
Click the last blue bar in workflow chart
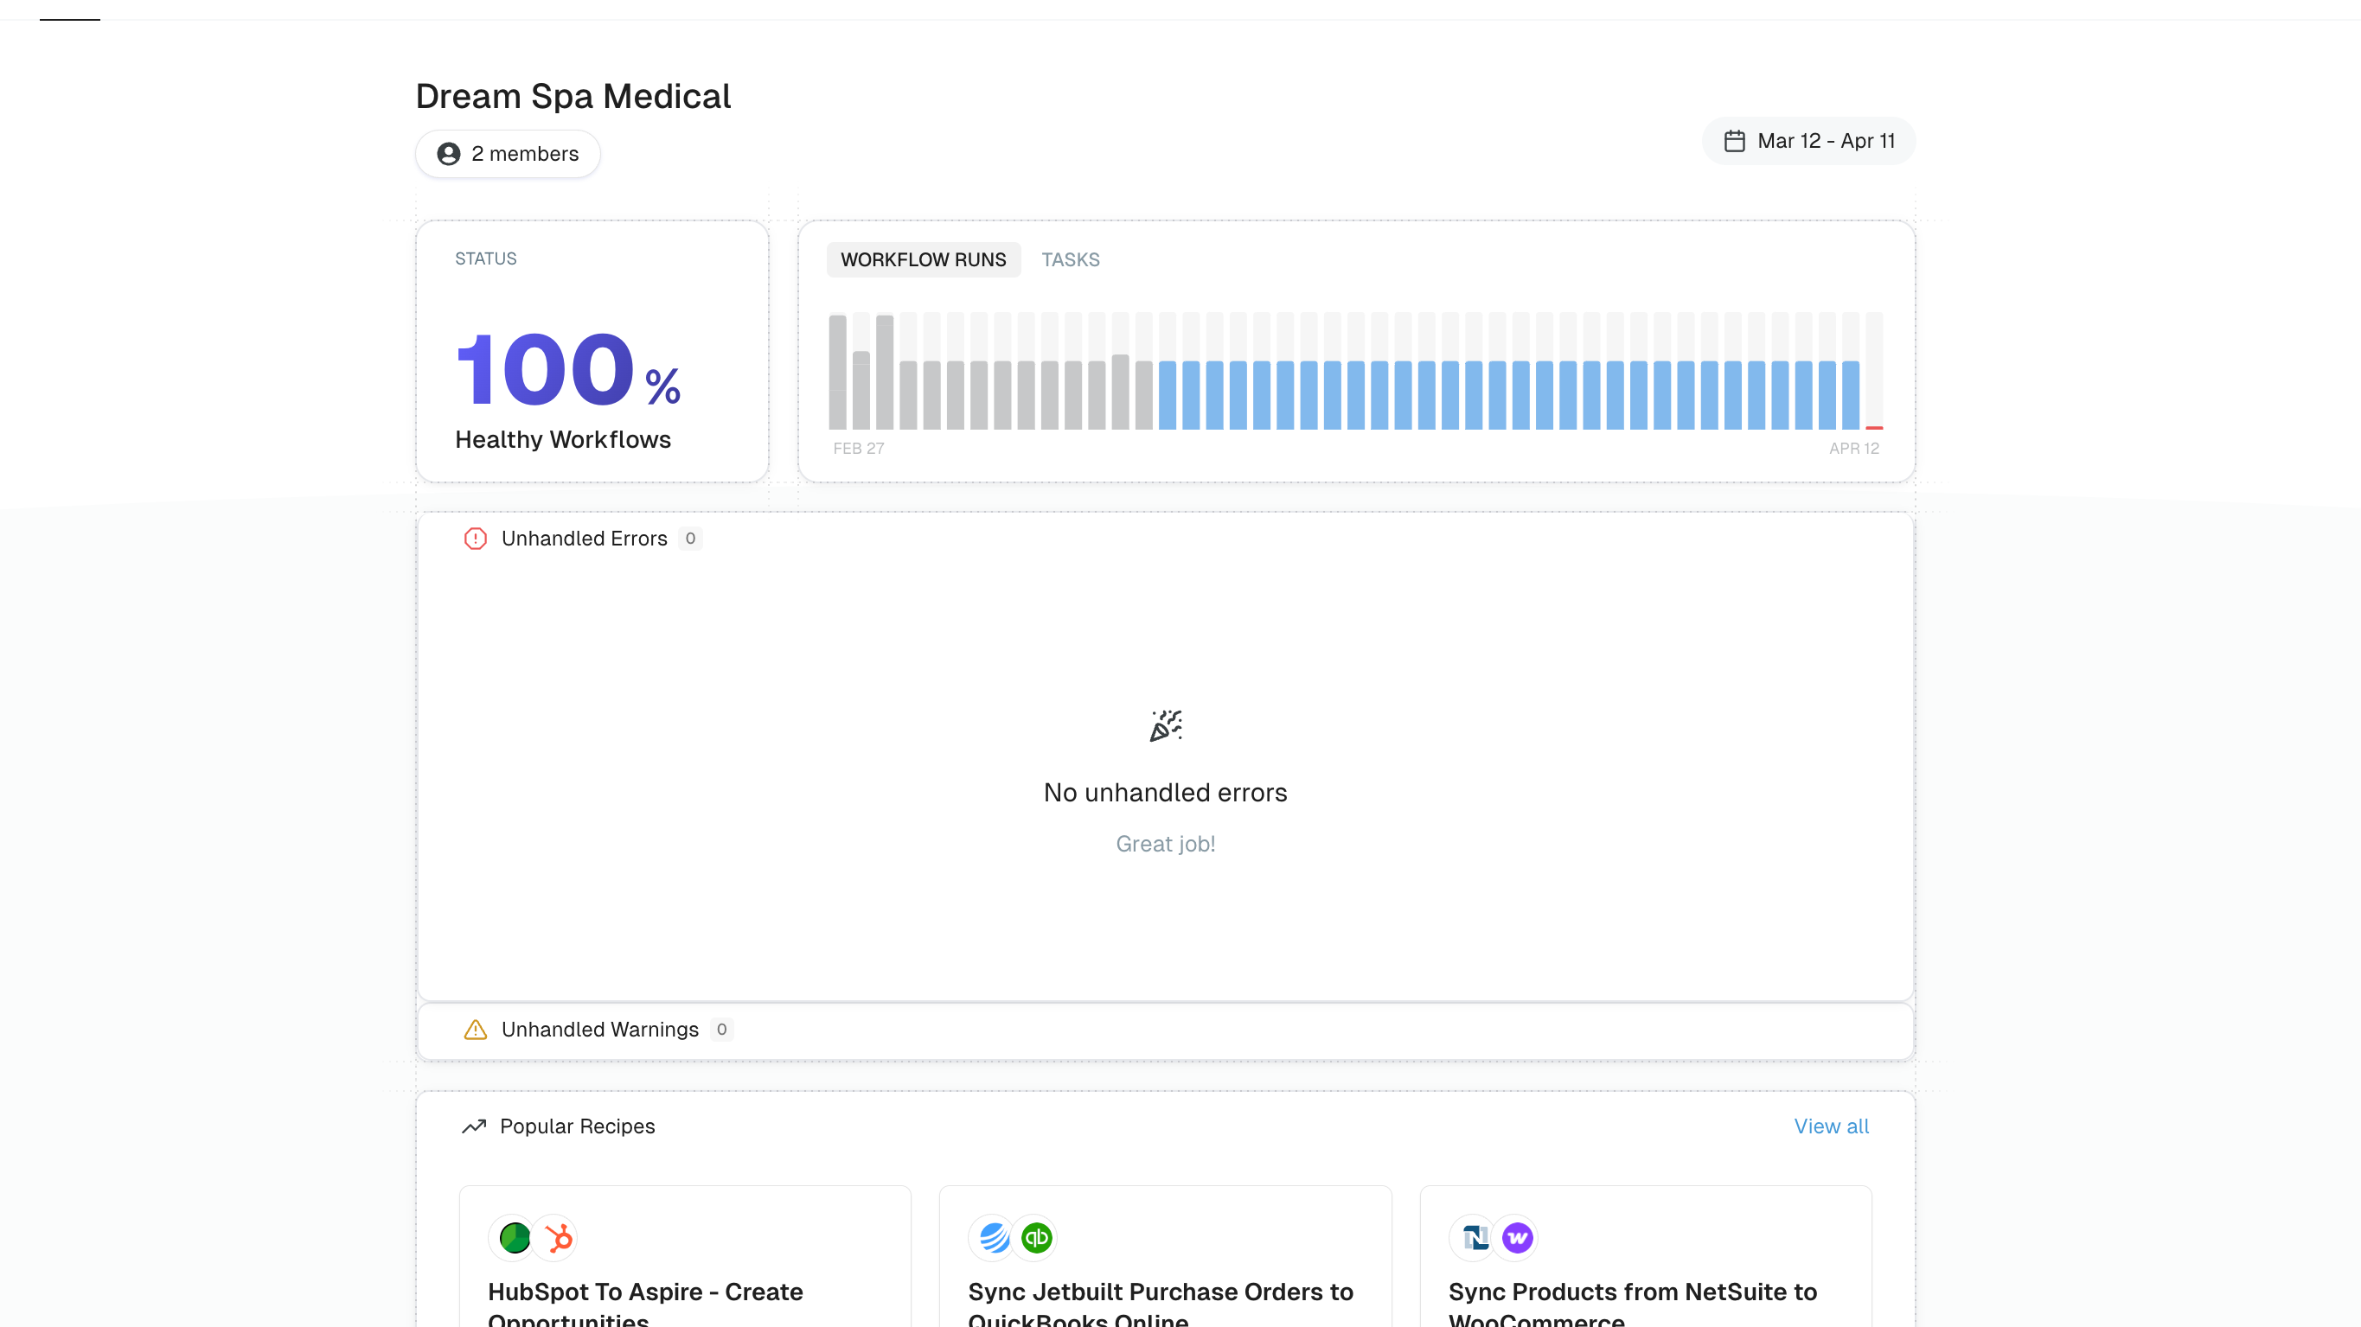(x=1851, y=395)
